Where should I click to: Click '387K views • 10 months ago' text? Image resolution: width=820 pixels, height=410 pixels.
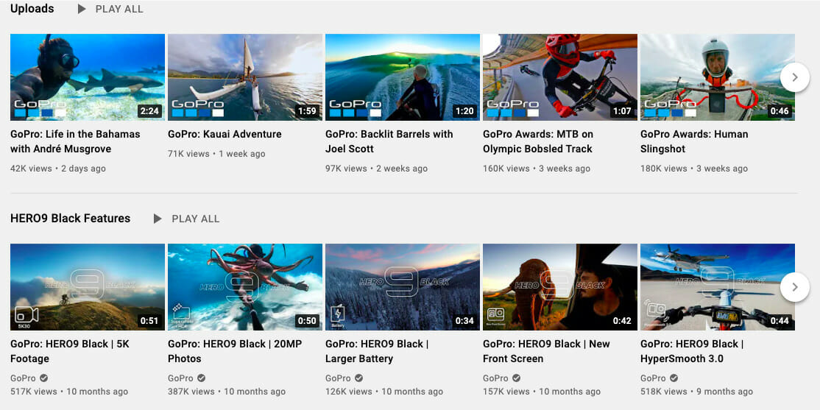point(227,391)
